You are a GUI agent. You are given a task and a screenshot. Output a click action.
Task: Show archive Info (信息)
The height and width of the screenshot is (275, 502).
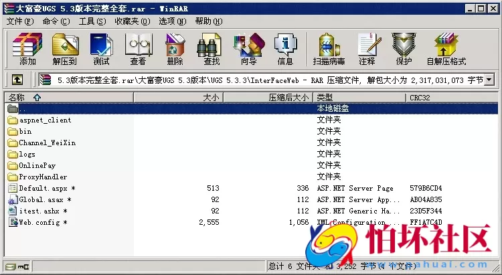[x=285, y=49]
